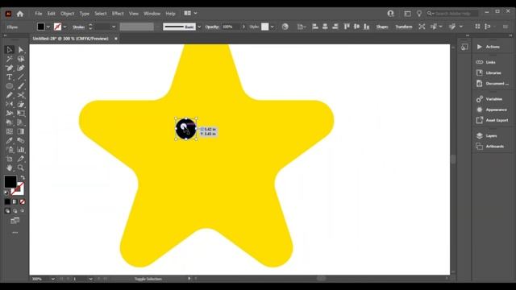The height and width of the screenshot is (290, 516).
Task: Expand the Opacity slider arrow
Action: [x=243, y=27]
